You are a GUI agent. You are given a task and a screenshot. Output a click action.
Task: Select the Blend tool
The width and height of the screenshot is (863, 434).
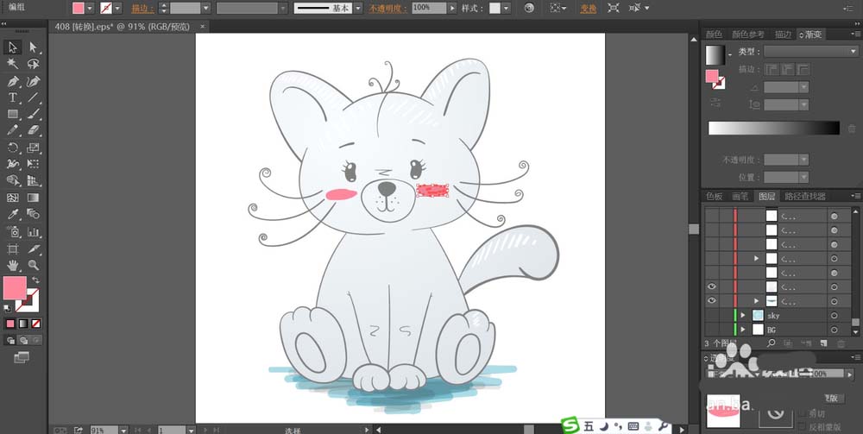coord(33,214)
